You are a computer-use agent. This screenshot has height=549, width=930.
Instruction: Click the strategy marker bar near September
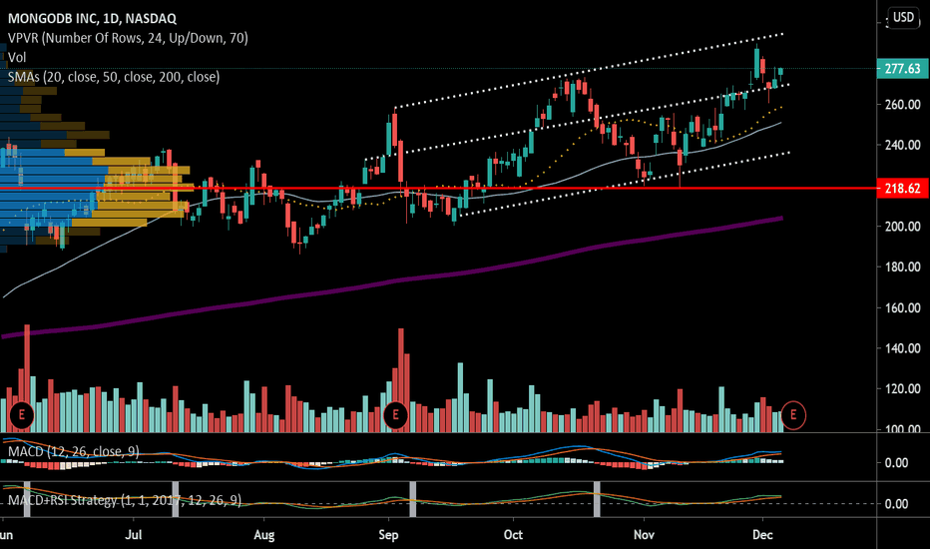(x=413, y=499)
